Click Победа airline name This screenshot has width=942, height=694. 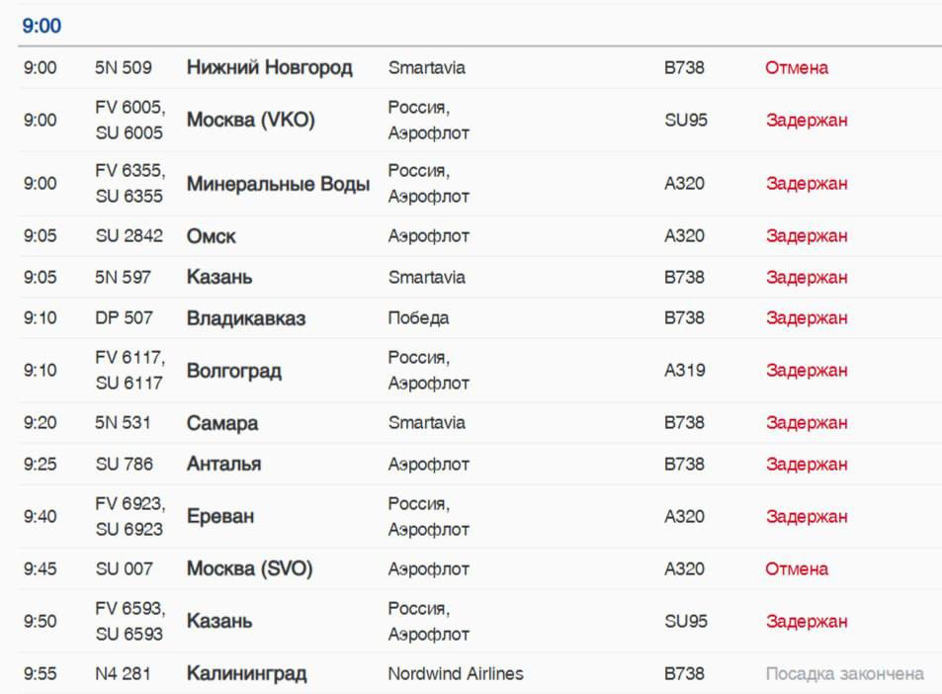pyautogui.click(x=418, y=318)
